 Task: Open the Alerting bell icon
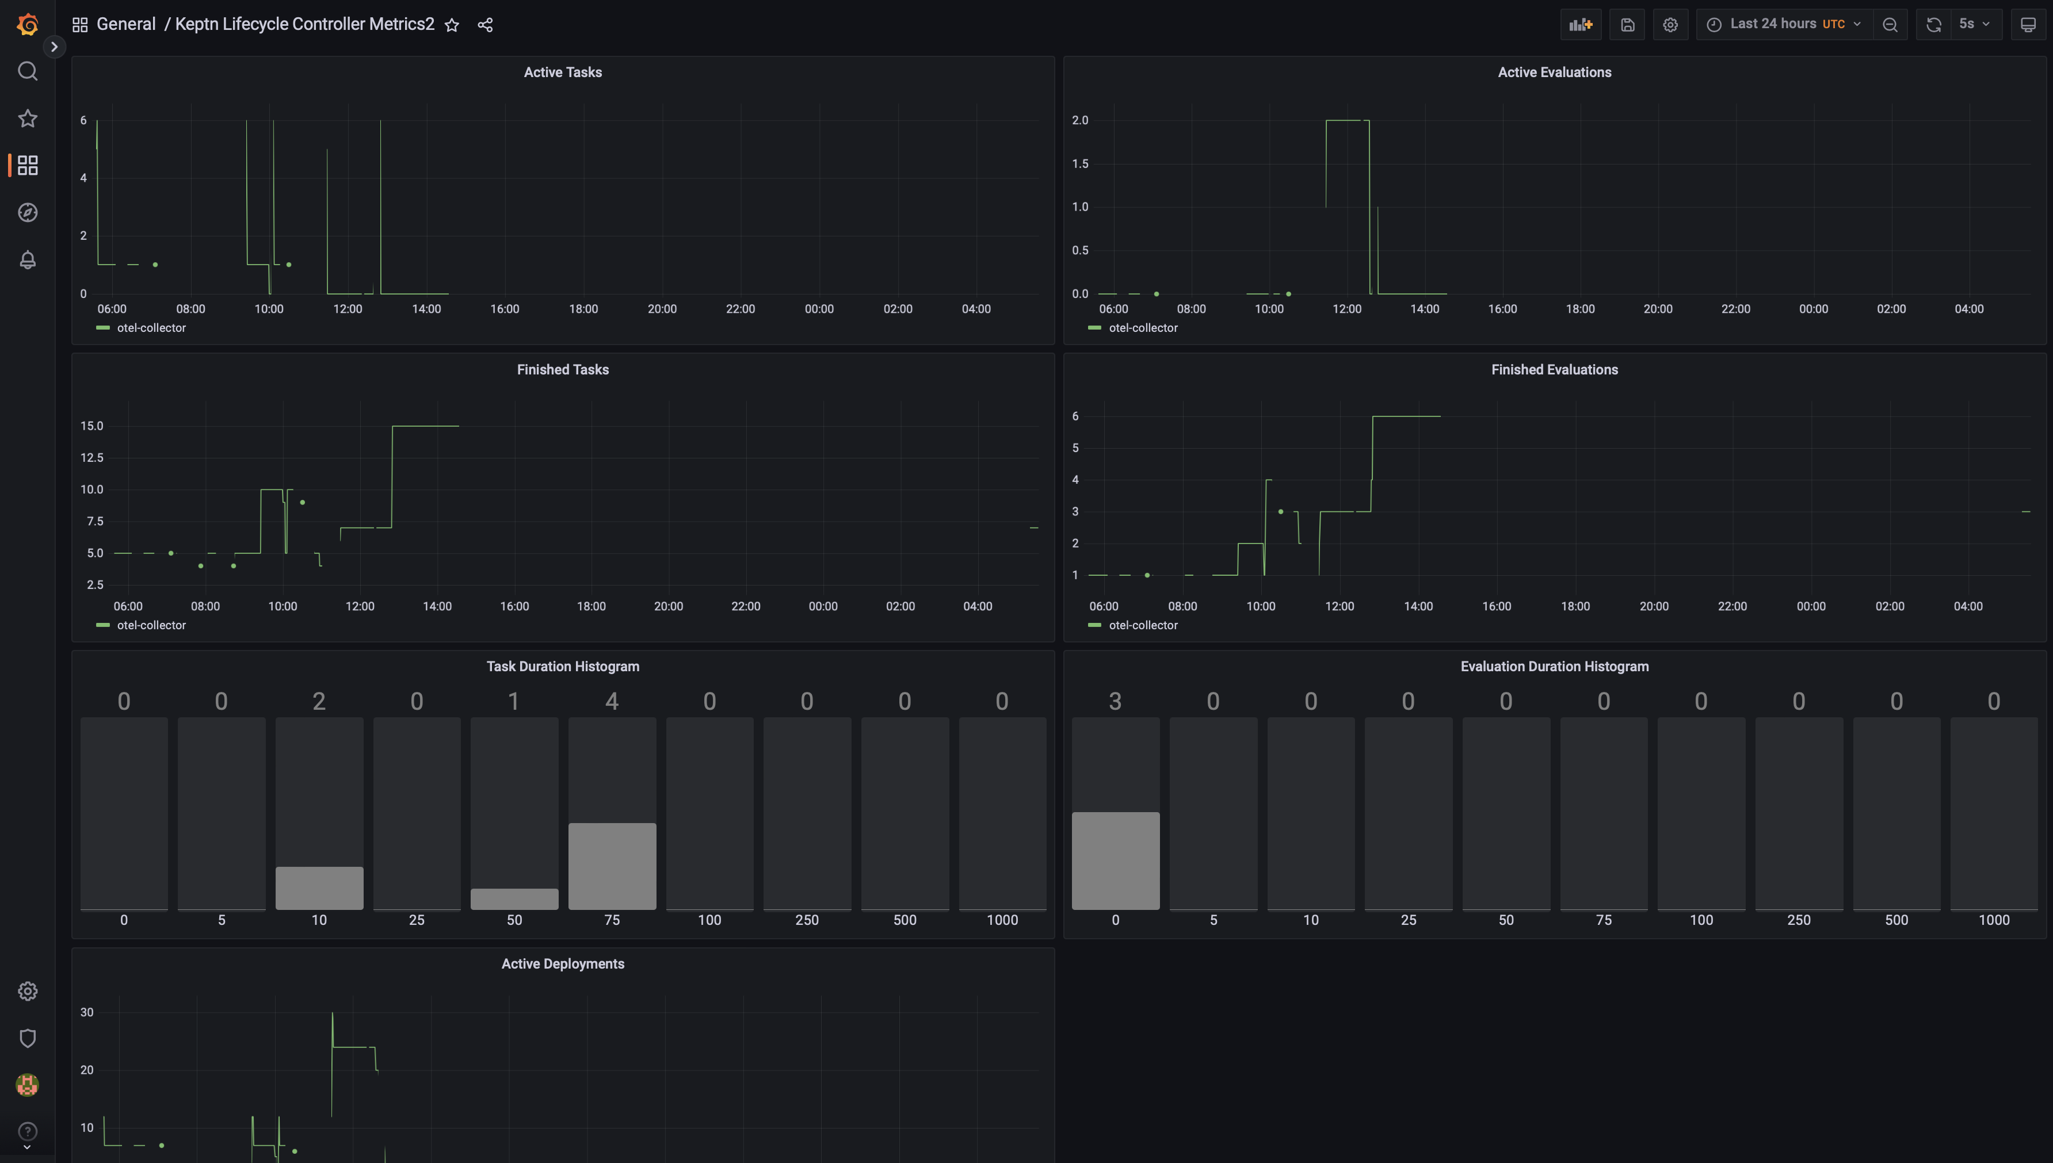tap(27, 259)
